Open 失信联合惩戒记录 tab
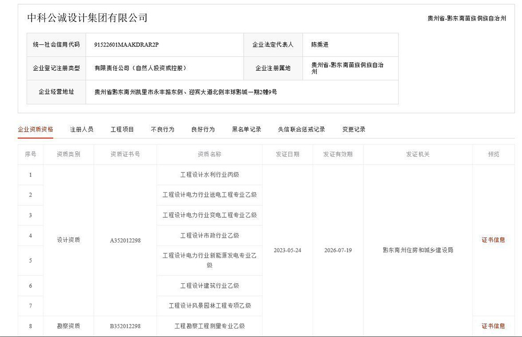Viewport: 522px width, 337px height. (301, 129)
